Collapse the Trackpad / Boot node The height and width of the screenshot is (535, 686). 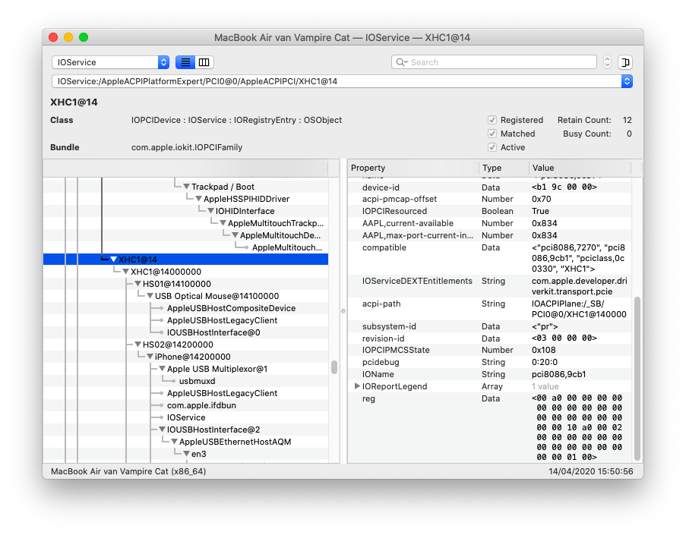point(187,187)
